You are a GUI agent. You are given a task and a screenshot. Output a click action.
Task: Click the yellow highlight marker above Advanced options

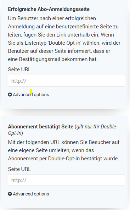click(x=31, y=91)
